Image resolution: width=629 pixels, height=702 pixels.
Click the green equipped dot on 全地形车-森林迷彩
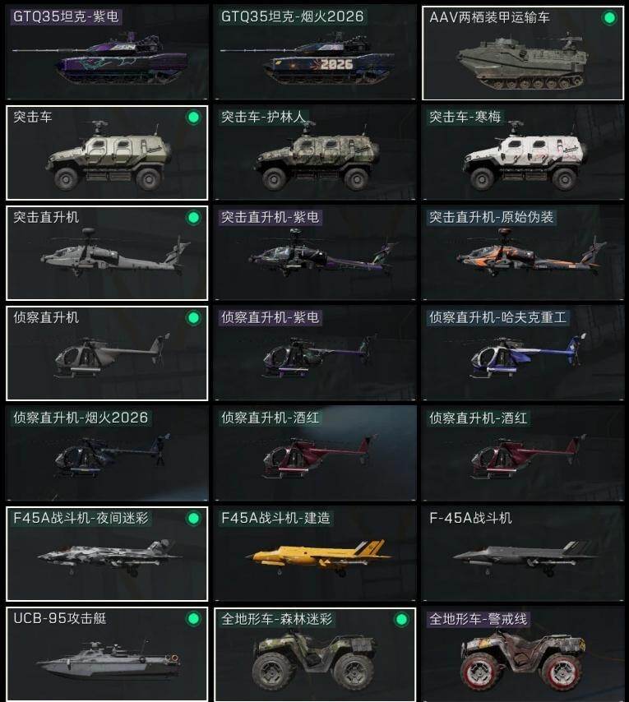pyautogui.click(x=401, y=620)
